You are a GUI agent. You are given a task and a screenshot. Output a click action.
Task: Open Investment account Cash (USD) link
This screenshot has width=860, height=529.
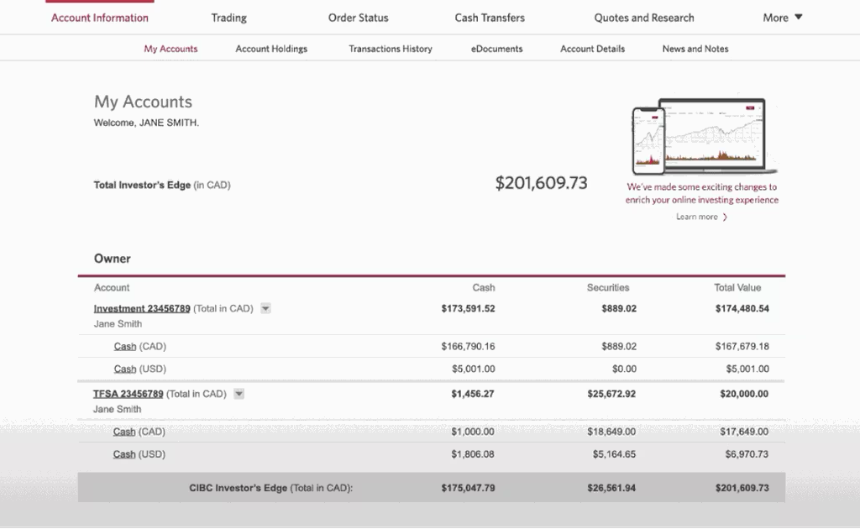tap(125, 369)
